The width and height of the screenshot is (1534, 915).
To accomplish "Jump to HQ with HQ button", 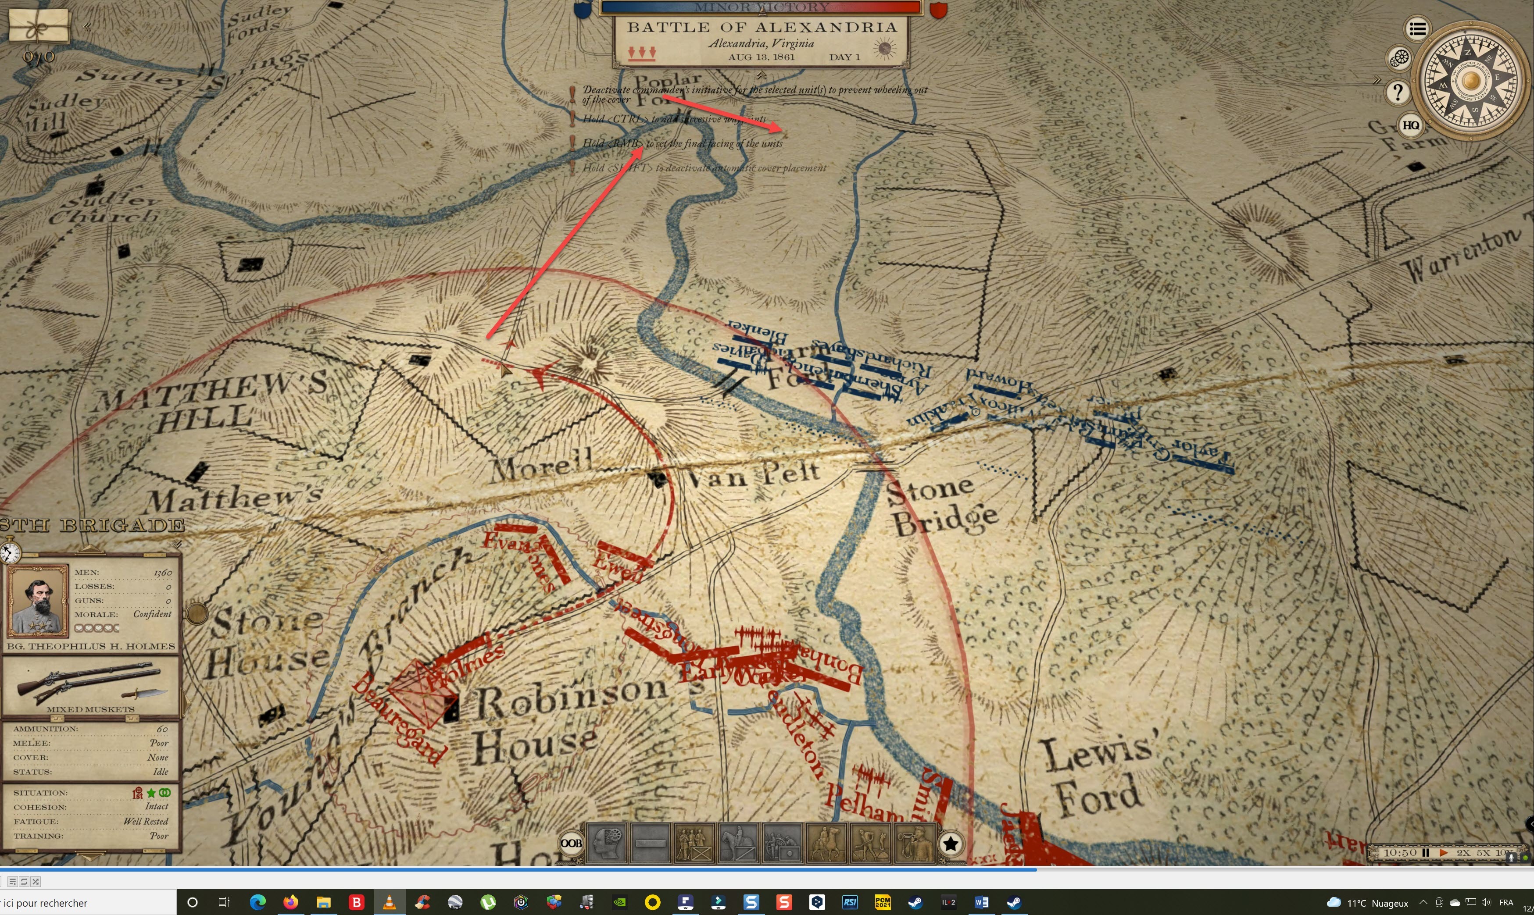I will click(x=1411, y=125).
